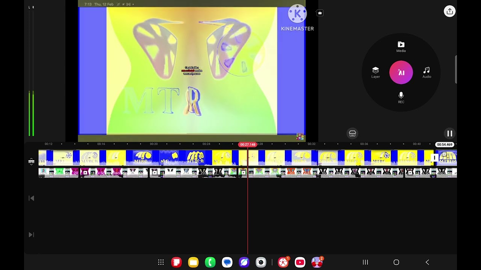Select the video preview canvas
The image size is (481, 270).
(192, 71)
